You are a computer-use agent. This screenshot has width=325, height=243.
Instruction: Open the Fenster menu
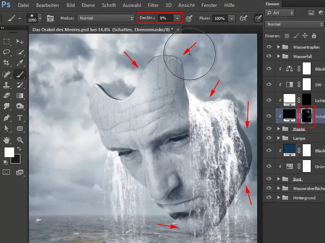point(209,5)
